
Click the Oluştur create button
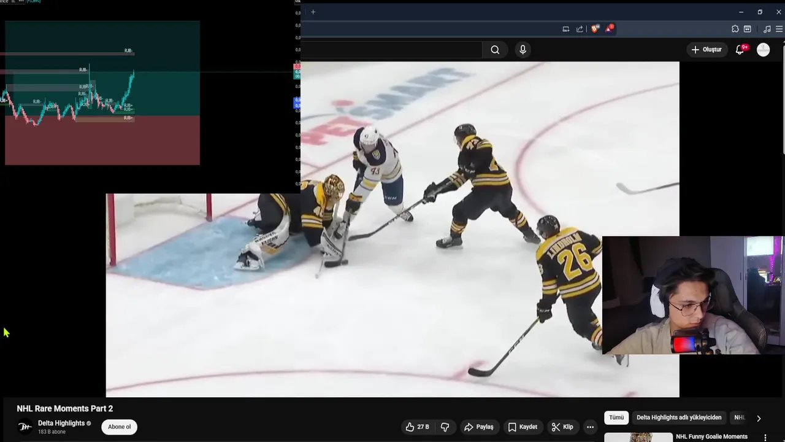(706, 50)
